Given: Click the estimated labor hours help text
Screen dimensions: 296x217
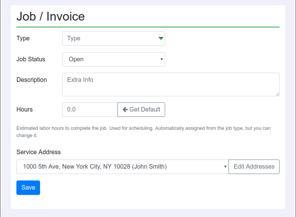Looking at the screenshot, I should pyautogui.click(x=143, y=132).
